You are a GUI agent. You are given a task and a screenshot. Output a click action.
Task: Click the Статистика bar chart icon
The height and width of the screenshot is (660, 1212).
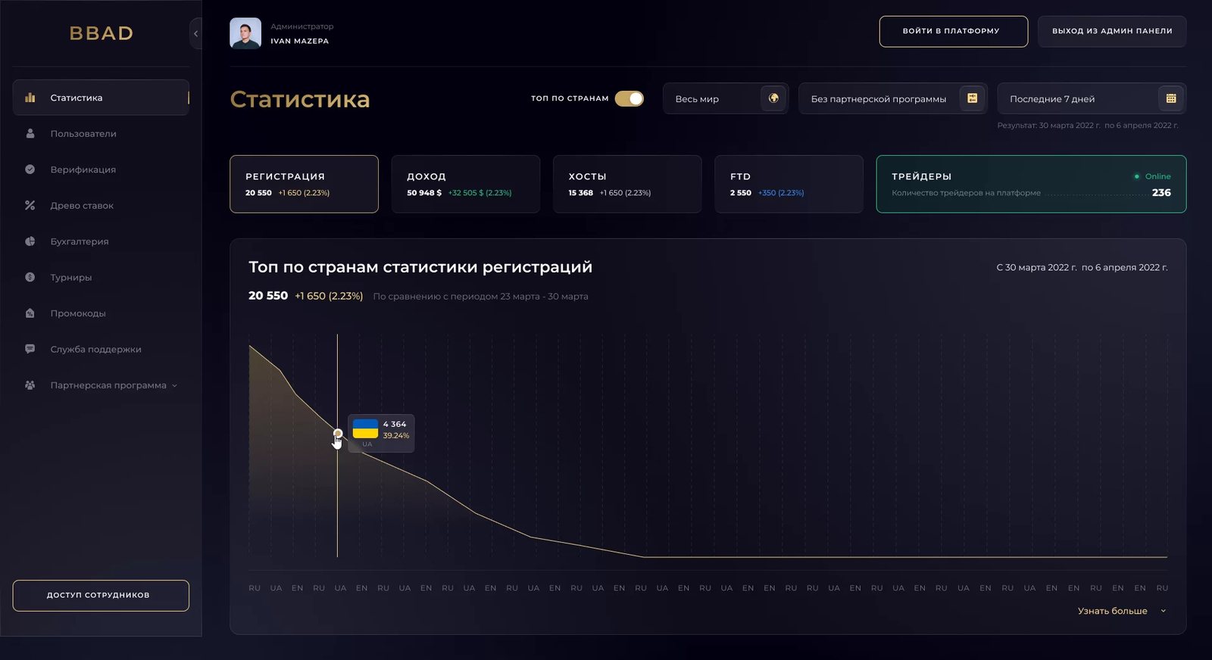[x=30, y=98]
